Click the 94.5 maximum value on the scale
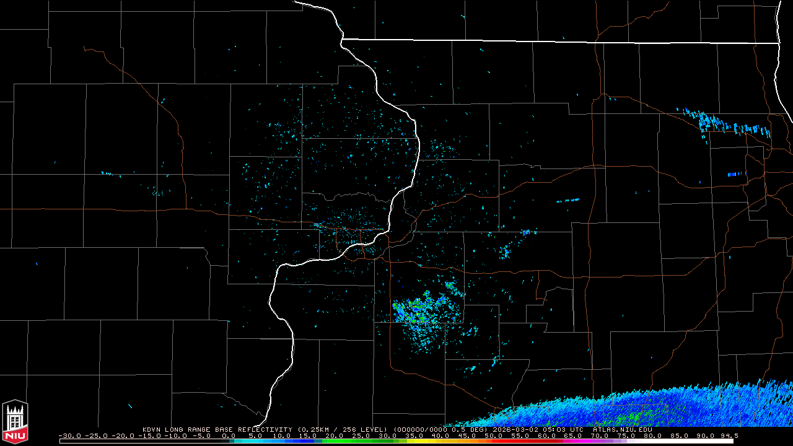 (729, 436)
